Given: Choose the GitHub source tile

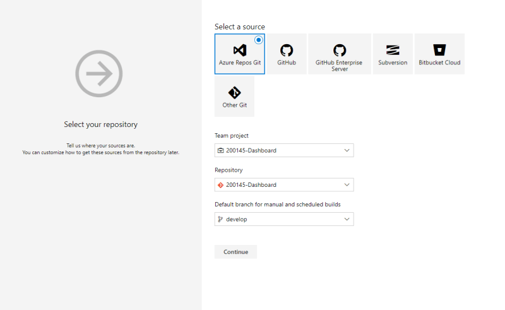Looking at the screenshot, I should (287, 54).
